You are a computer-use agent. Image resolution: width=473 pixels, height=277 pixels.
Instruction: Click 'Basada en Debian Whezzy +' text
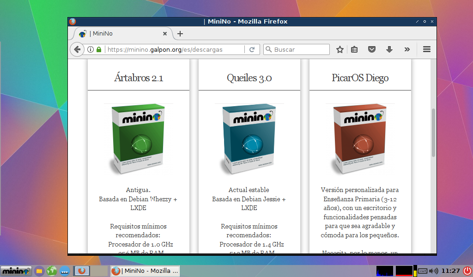138,199
